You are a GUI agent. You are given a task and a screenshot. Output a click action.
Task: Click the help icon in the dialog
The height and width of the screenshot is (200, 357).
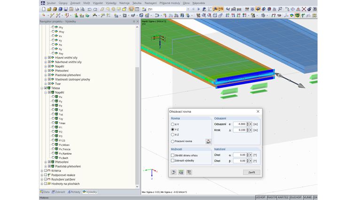coord(174,172)
